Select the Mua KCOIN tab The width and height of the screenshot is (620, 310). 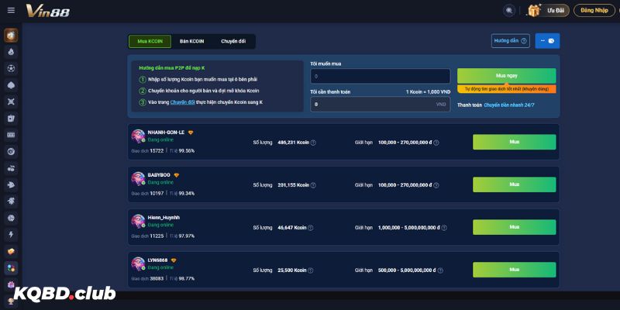(x=149, y=41)
